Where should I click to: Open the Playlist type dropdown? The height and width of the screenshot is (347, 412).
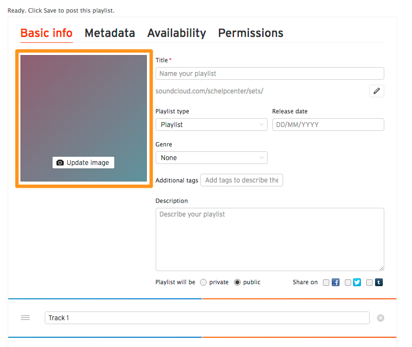pos(212,125)
